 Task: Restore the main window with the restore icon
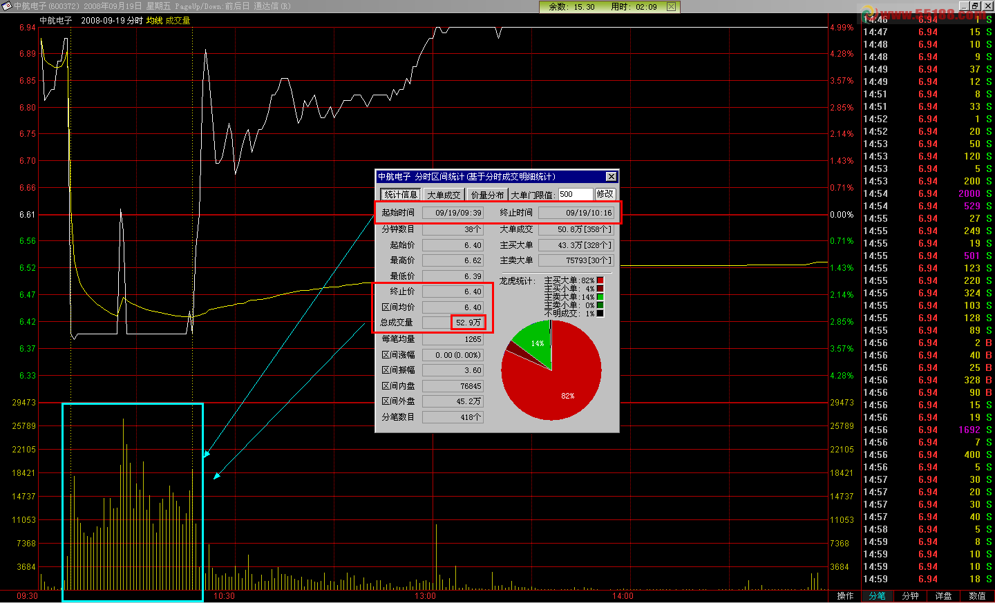click(975, 6)
